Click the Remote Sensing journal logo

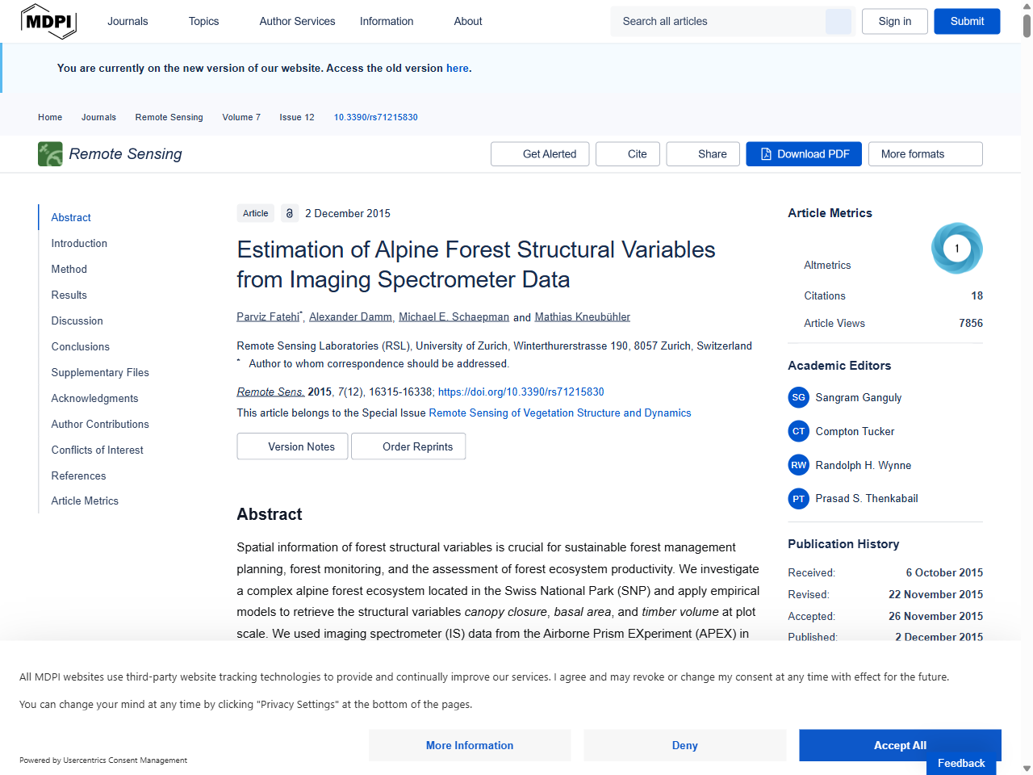[49, 153]
